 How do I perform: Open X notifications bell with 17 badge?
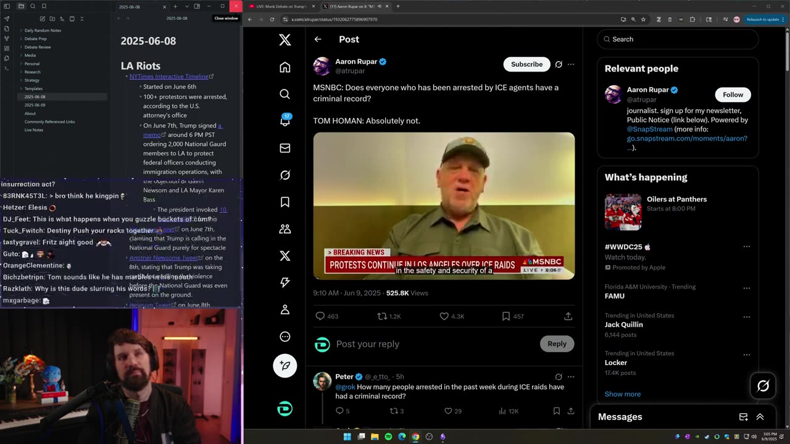tap(285, 120)
